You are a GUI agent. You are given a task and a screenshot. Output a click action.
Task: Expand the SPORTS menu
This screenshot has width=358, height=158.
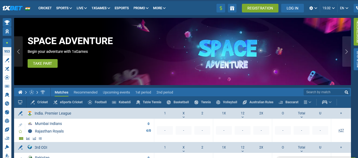[x=64, y=8]
